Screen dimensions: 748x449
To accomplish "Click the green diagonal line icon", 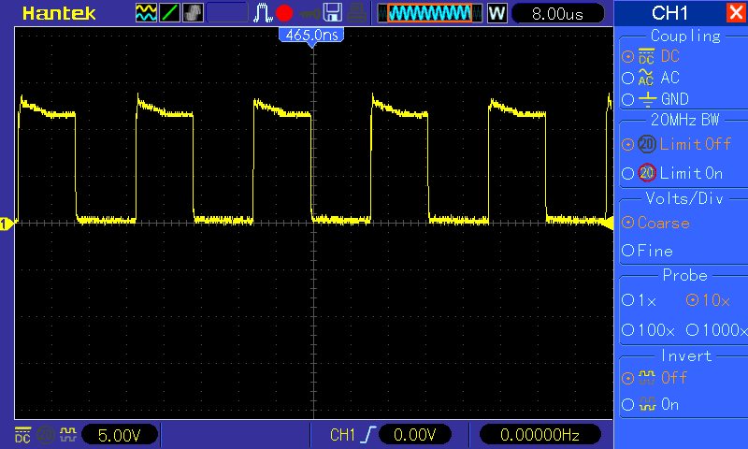I will pyautogui.click(x=170, y=13).
